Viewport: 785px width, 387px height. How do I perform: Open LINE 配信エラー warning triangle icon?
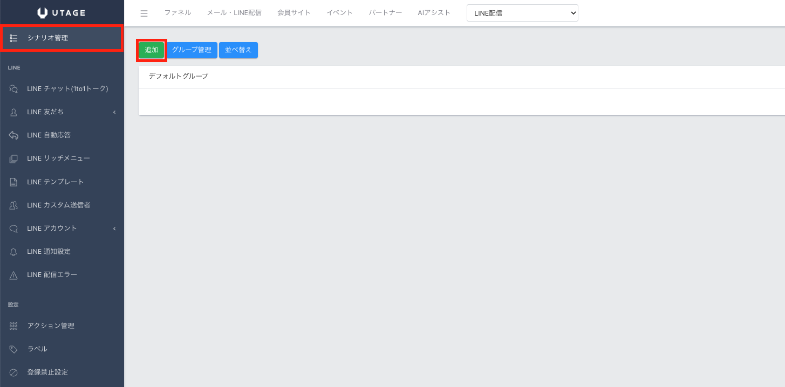(x=14, y=275)
